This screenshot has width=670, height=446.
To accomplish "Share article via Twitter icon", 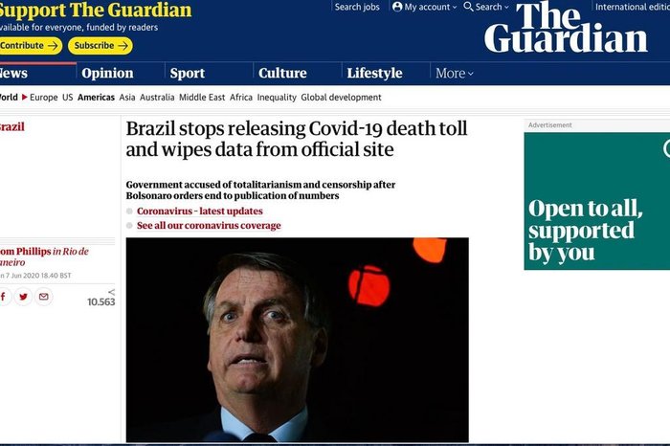I will tap(23, 297).
